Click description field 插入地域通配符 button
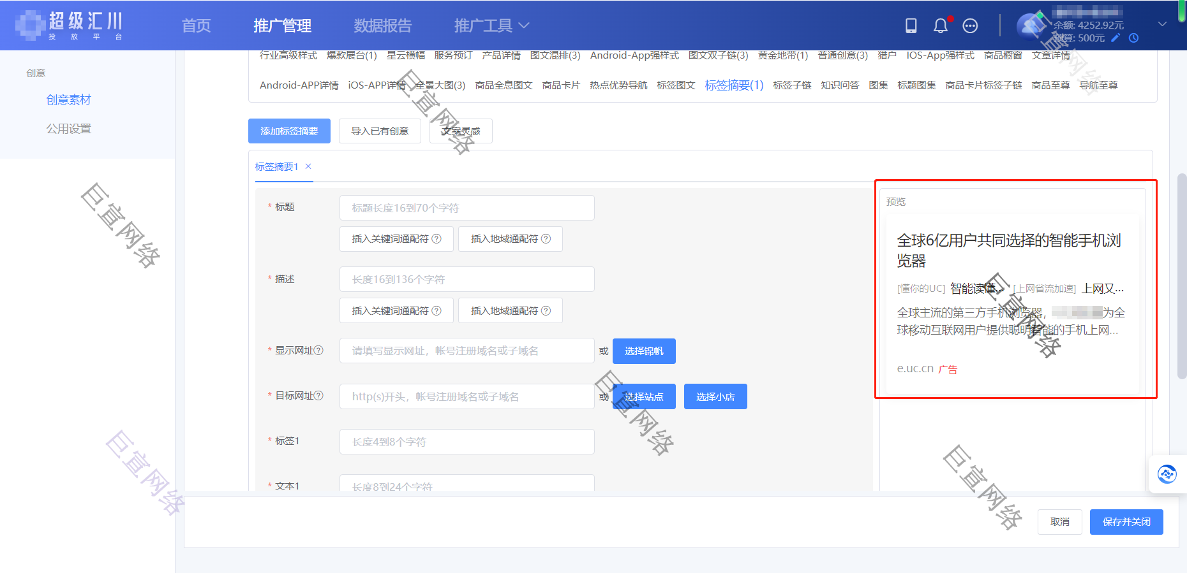The width and height of the screenshot is (1187, 573). (x=511, y=310)
